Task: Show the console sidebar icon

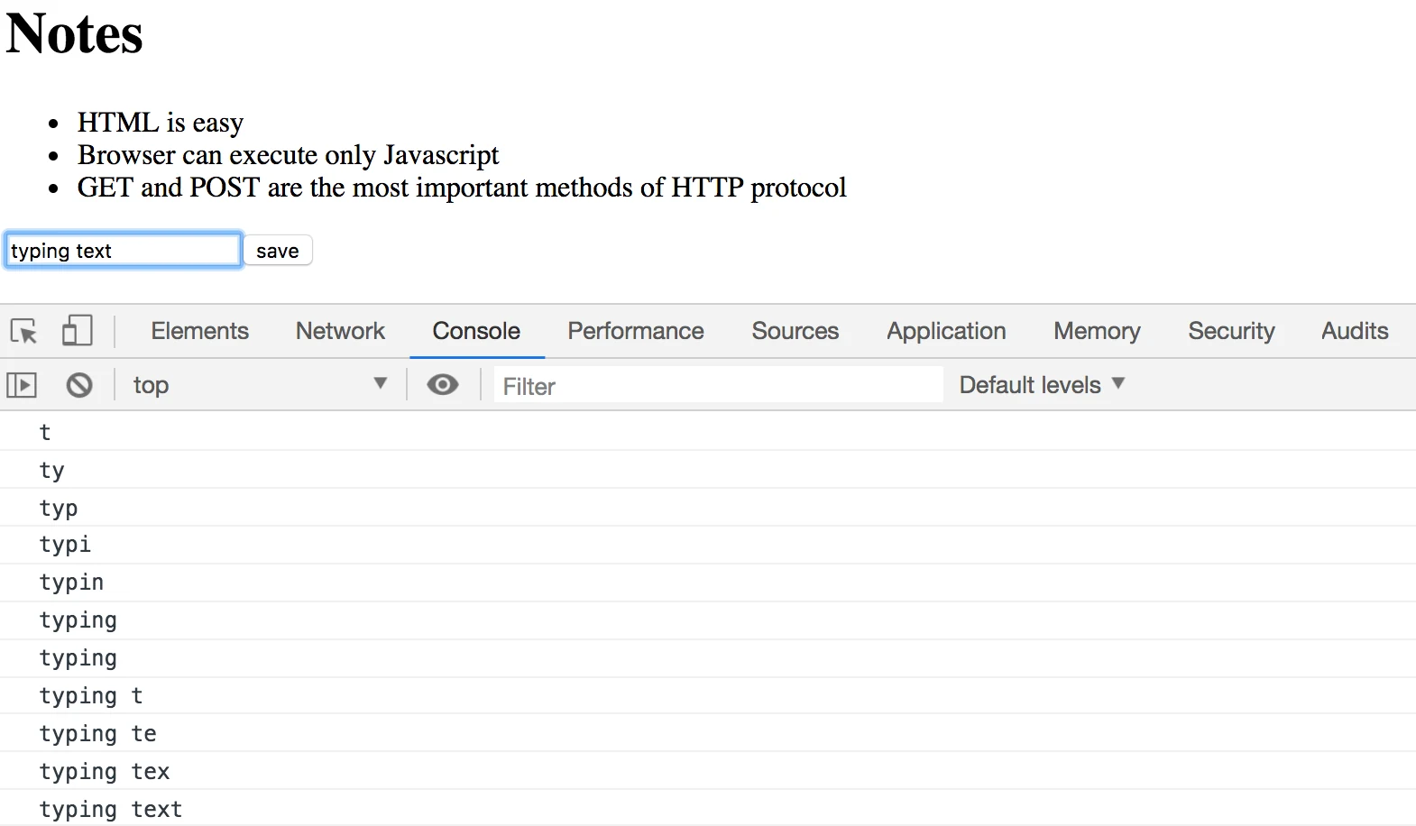Action: coord(22,386)
